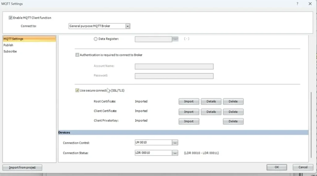Click the Connection Control field LM 0010
The height and width of the screenshot is (176, 317).
tap(154, 143)
